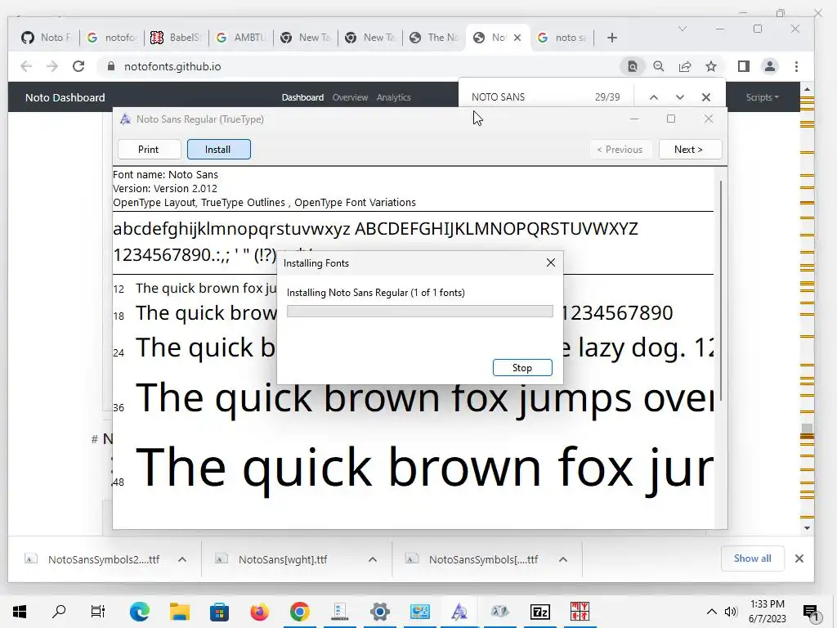Switch to the AMBTU Google tab
837x628 pixels.
click(x=241, y=38)
